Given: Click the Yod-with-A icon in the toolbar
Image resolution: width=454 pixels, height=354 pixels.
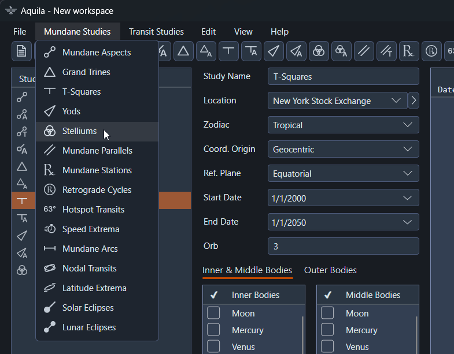Looking at the screenshot, I should pyautogui.click(x=296, y=51).
